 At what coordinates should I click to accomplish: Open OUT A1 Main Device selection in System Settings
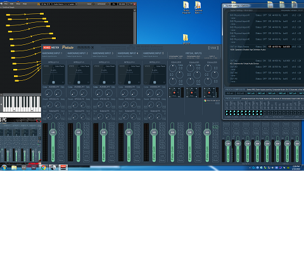(239, 47)
